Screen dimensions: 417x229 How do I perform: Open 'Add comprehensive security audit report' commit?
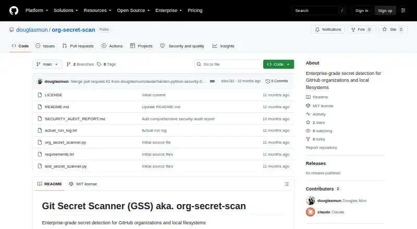[178, 119]
